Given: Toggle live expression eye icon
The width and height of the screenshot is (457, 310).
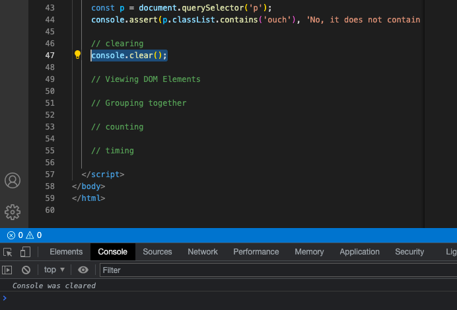Looking at the screenshot, I should [83, 270].
